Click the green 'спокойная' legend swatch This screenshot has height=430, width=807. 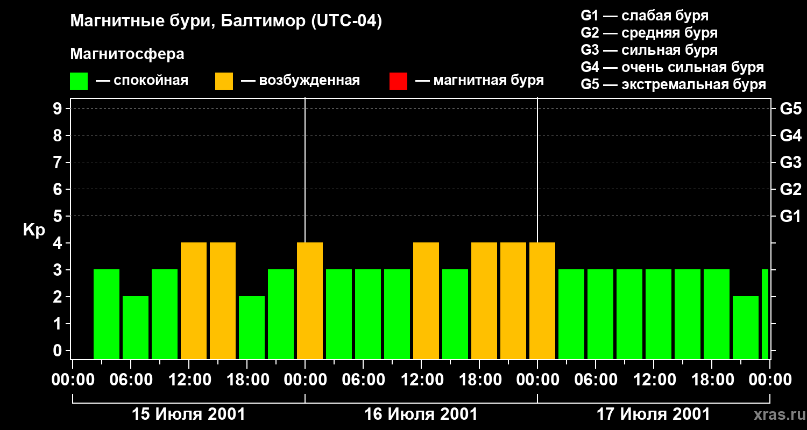[79, 81]
